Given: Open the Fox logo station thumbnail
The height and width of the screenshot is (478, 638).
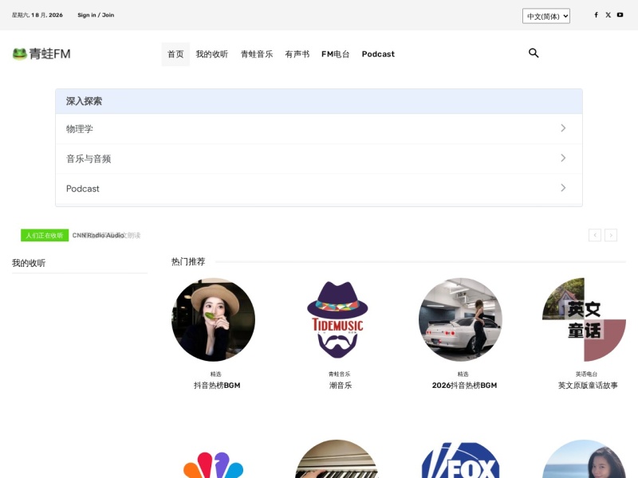Looking at the screenshot, I should tap(461, 460).
